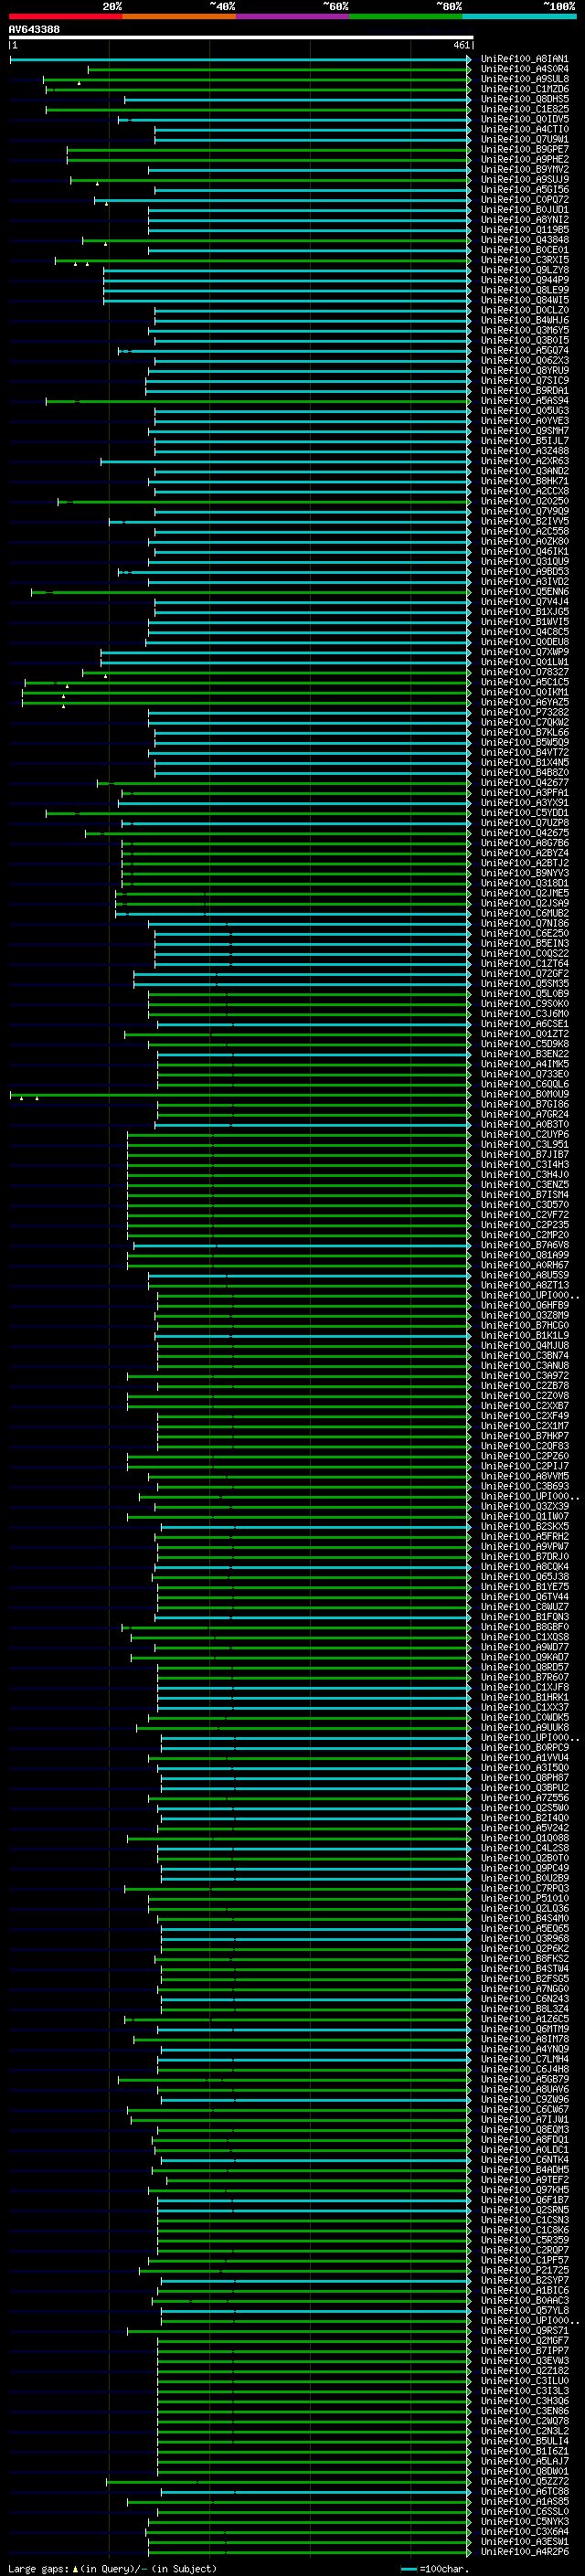This screenshot has width=585, height=2576.
Task: Click hit label UniRef100_B0M0U9
Action: (x=524, y=1094)
